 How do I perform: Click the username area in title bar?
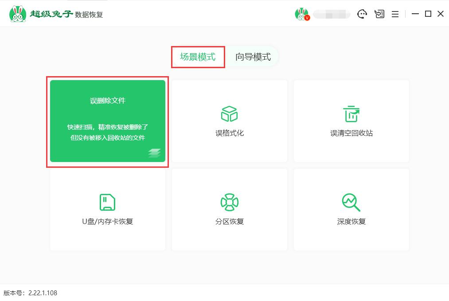(x=327, y=14)
